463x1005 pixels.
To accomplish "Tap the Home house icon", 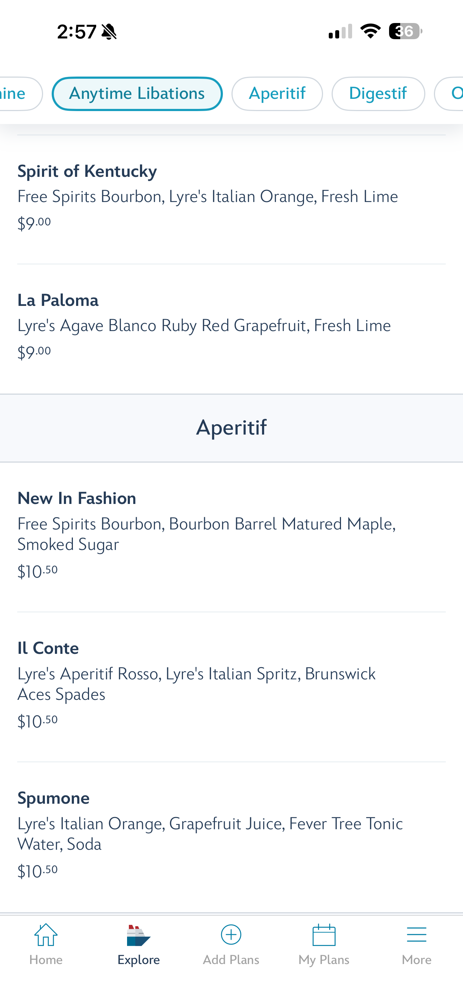I will coord(46,935).
